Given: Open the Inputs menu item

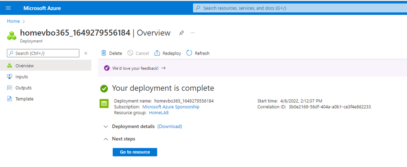Looking at the screenshot, I should [22, 77].
